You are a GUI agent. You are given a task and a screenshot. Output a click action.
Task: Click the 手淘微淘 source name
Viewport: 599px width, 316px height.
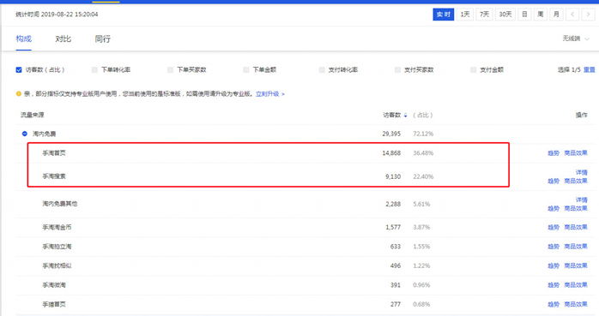[54, 285]
